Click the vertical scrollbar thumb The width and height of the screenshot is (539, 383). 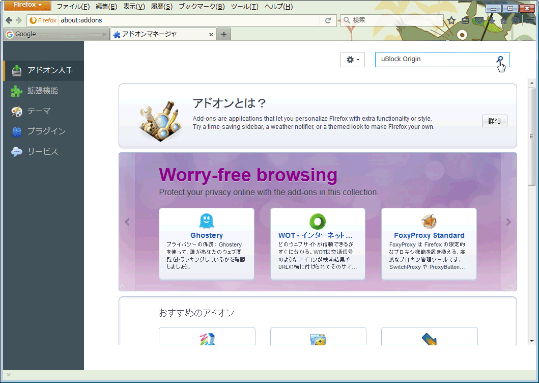click(532, 136)
